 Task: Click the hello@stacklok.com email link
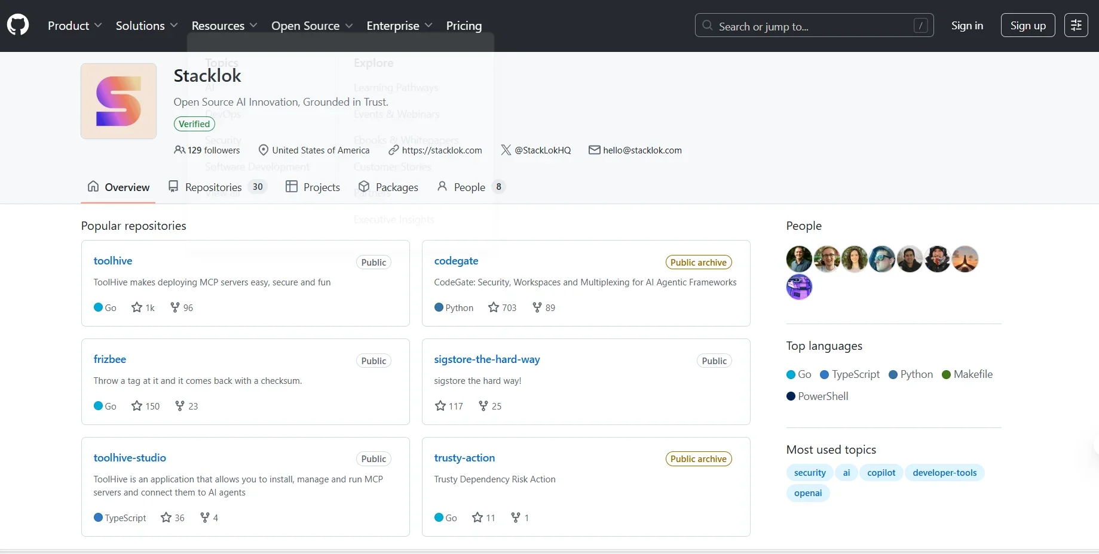click(642, 150)
